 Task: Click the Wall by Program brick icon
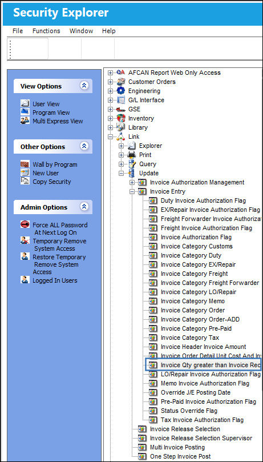pos(25,164)
